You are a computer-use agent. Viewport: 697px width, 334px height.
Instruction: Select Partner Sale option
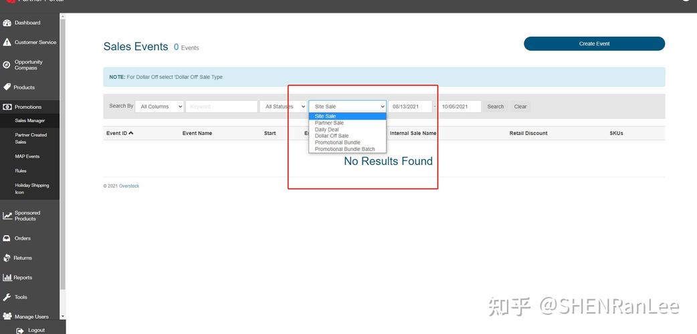point(348,123)
